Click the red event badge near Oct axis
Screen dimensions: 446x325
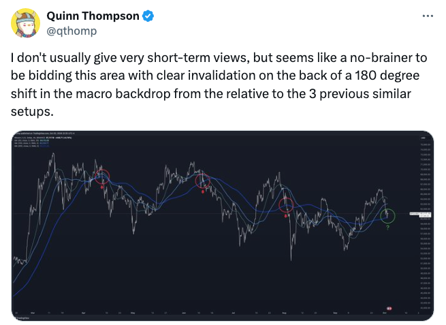[389, 308]
